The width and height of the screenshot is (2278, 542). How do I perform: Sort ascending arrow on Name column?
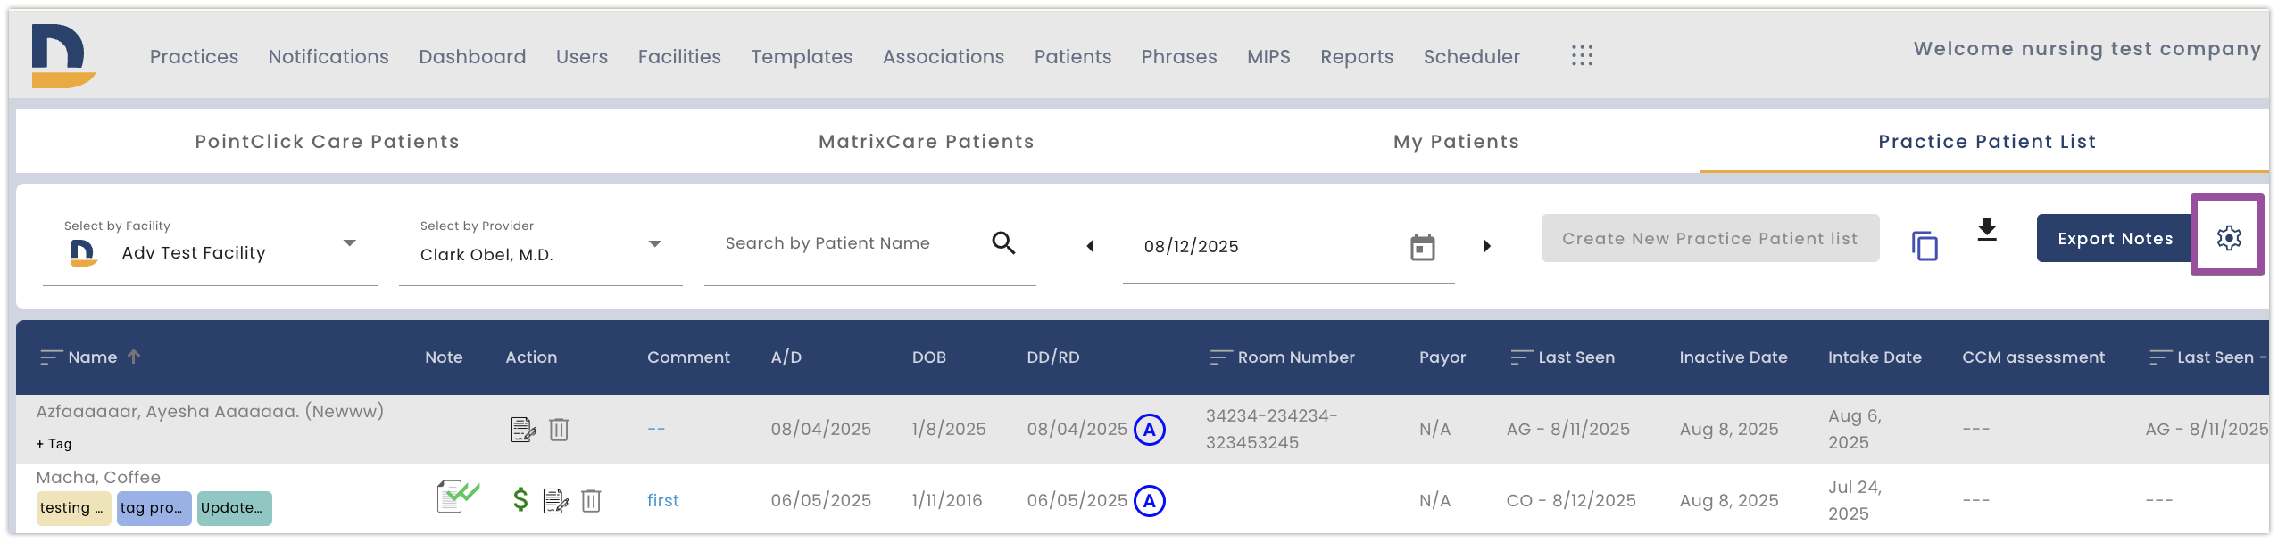(x=134, y=357)
